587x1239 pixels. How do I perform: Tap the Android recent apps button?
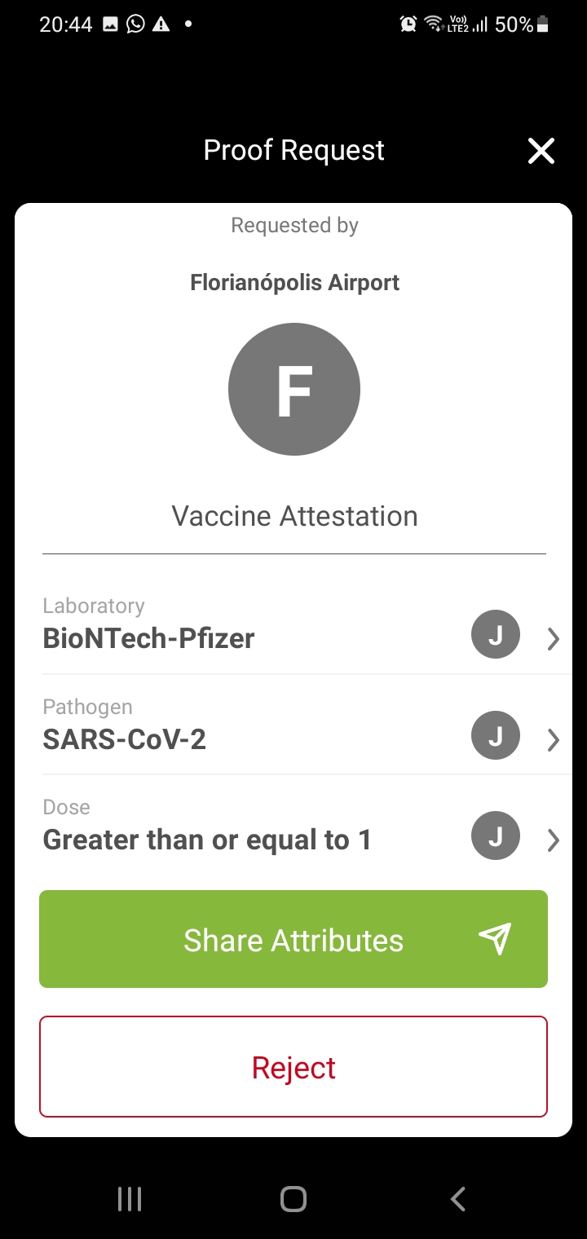click(130, 1199)
